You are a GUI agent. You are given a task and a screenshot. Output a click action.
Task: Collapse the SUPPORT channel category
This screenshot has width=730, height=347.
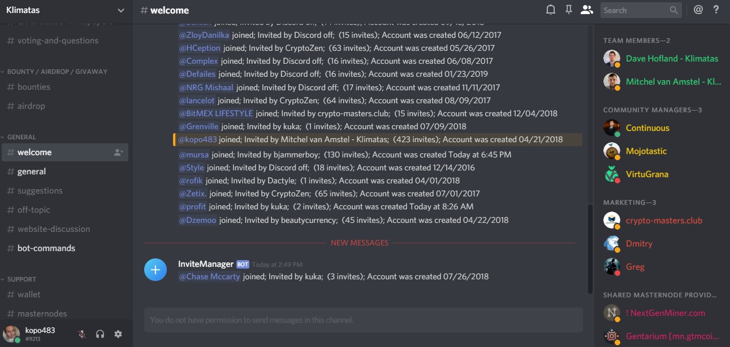click(x=21, y=279)
